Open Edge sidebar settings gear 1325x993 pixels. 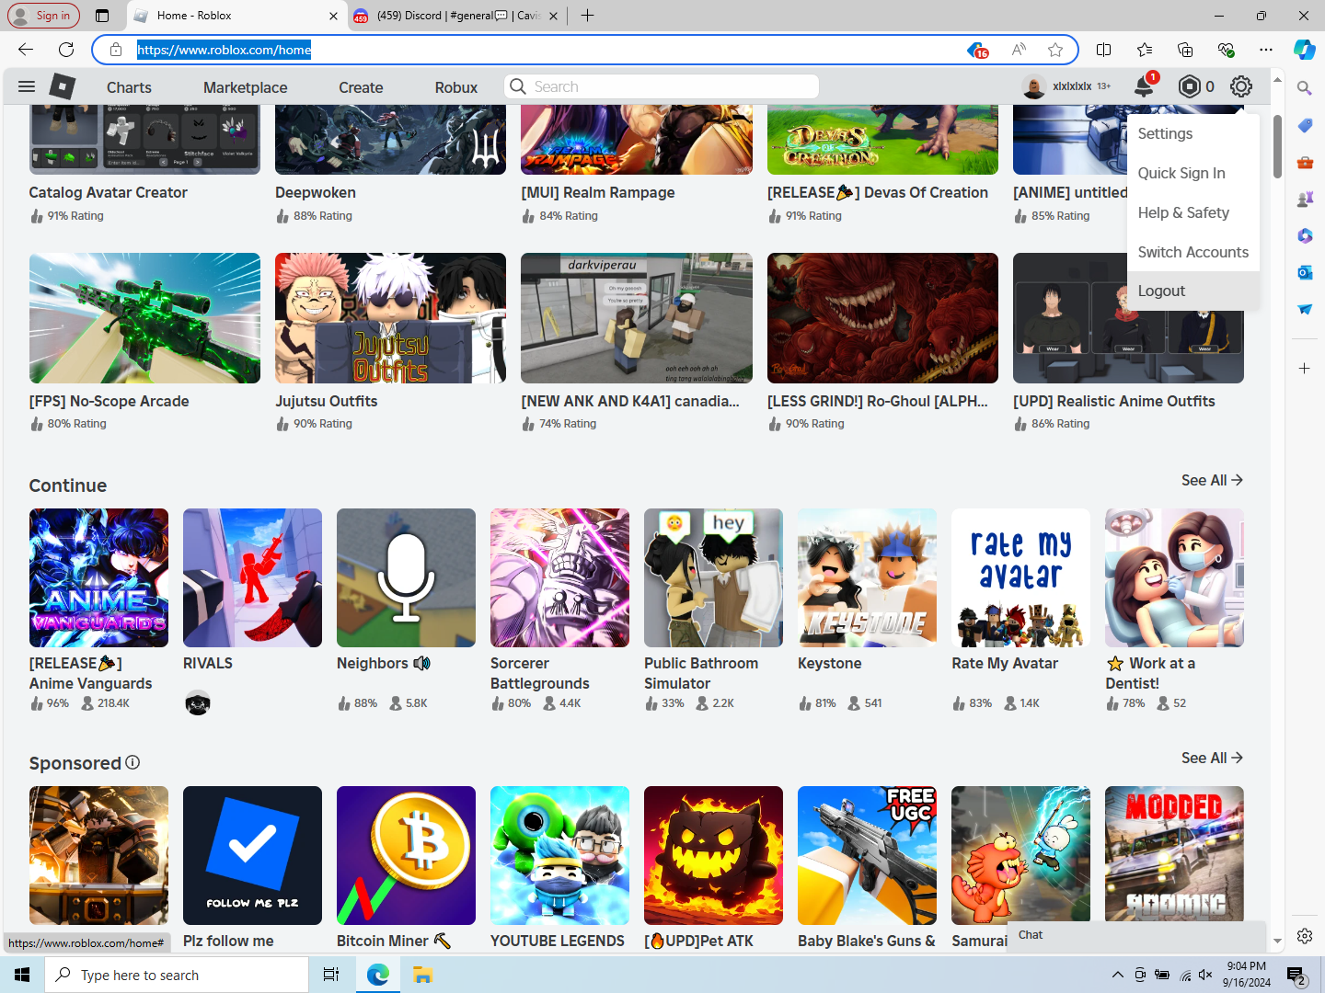coord(1305,936)
